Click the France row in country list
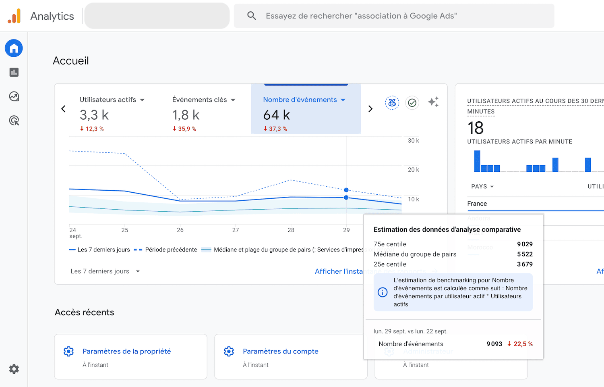 click(536, 204)
